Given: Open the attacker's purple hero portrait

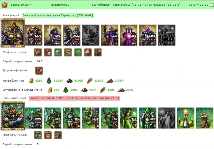Looking at the screenshot, I should tap(13, 33).
